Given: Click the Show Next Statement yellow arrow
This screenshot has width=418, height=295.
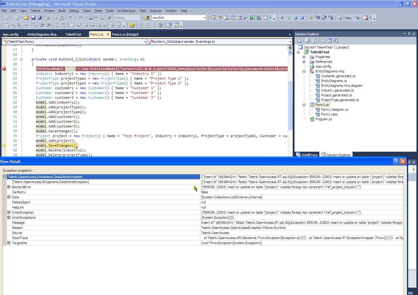Looking at the screenshot, I should pyautogui.click(x=311, y=18).
